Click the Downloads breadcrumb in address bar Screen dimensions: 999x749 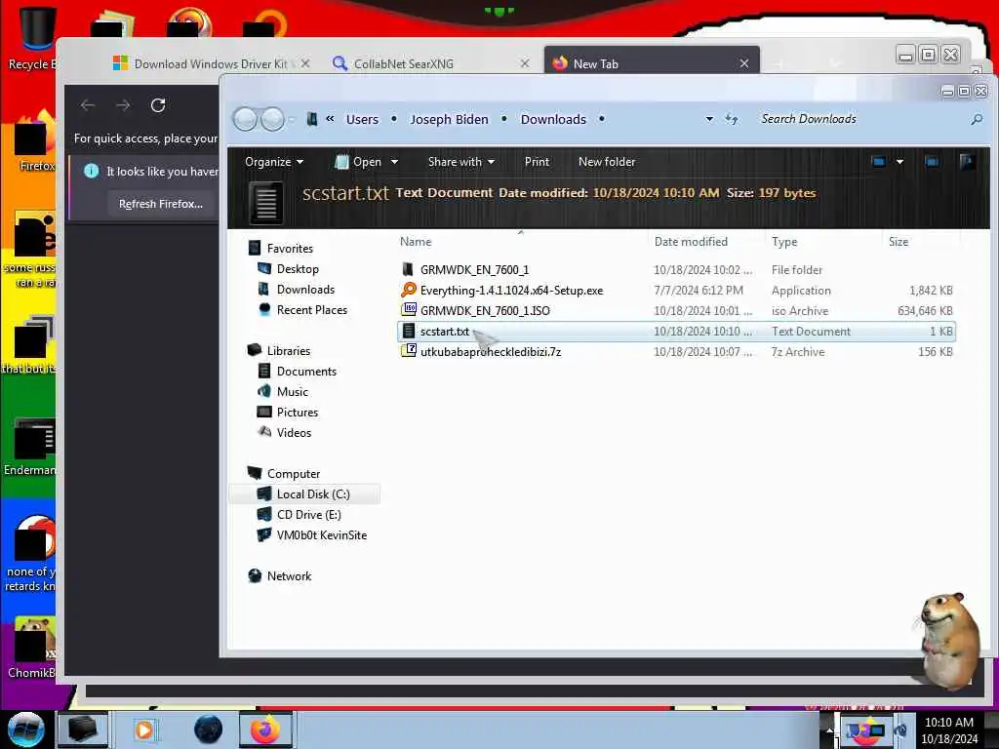pyautogui.click(x=553, y=119)
